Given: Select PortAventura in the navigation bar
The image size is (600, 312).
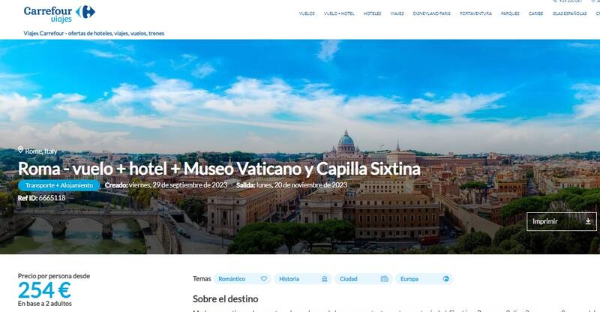Looking at the screenshot, I should click(x=475, y=13).
